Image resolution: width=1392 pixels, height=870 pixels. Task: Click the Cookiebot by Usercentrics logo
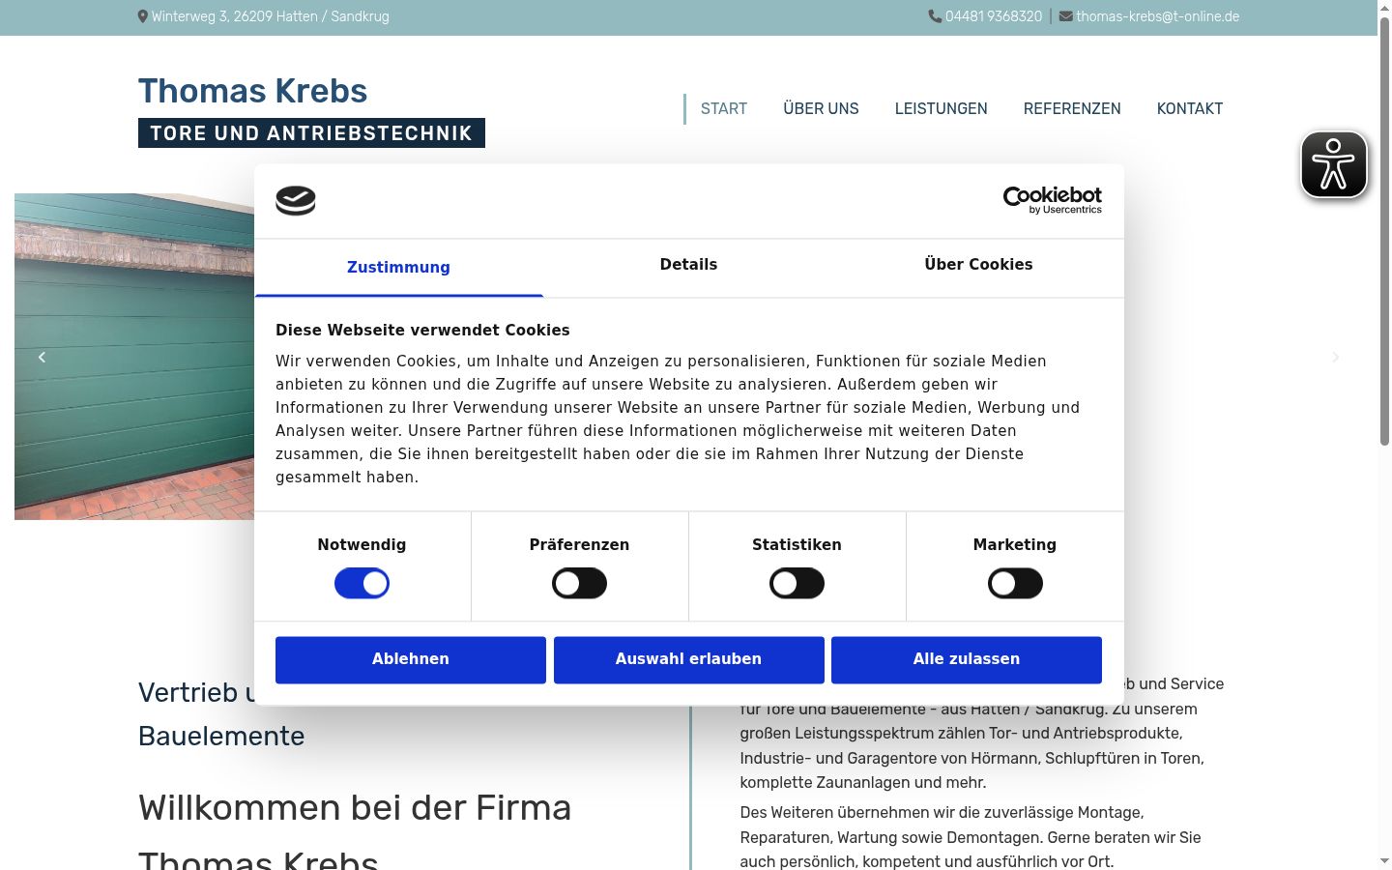click(x=1052, y=200)
